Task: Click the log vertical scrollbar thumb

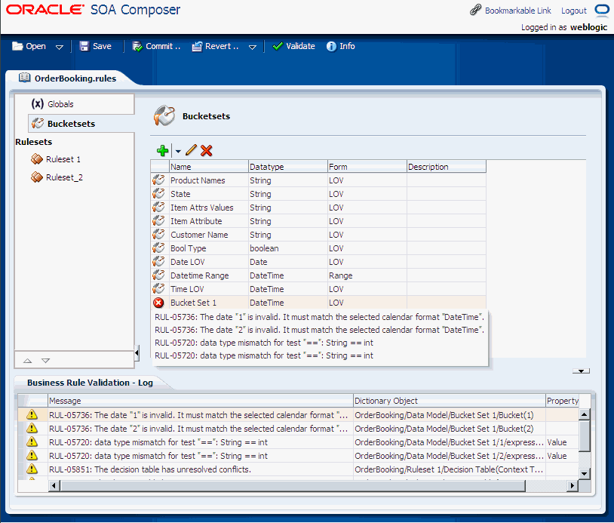Action: click(x=584, y=436)
